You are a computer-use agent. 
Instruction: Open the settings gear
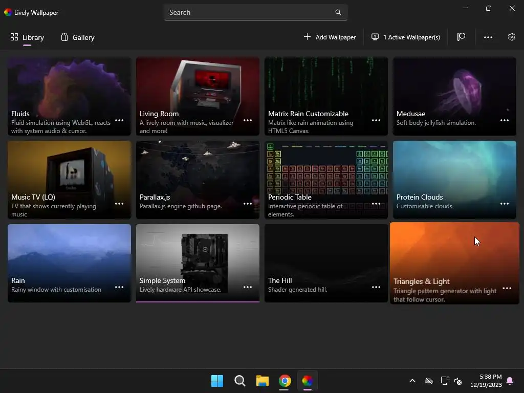pyautogui.click(x=511, y=37)
